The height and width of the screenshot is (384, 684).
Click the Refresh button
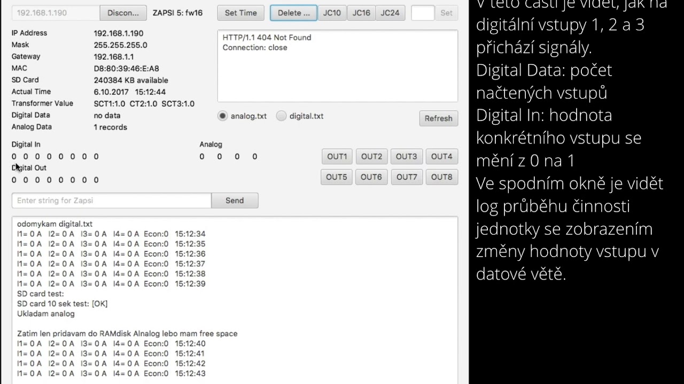[438, 118]
